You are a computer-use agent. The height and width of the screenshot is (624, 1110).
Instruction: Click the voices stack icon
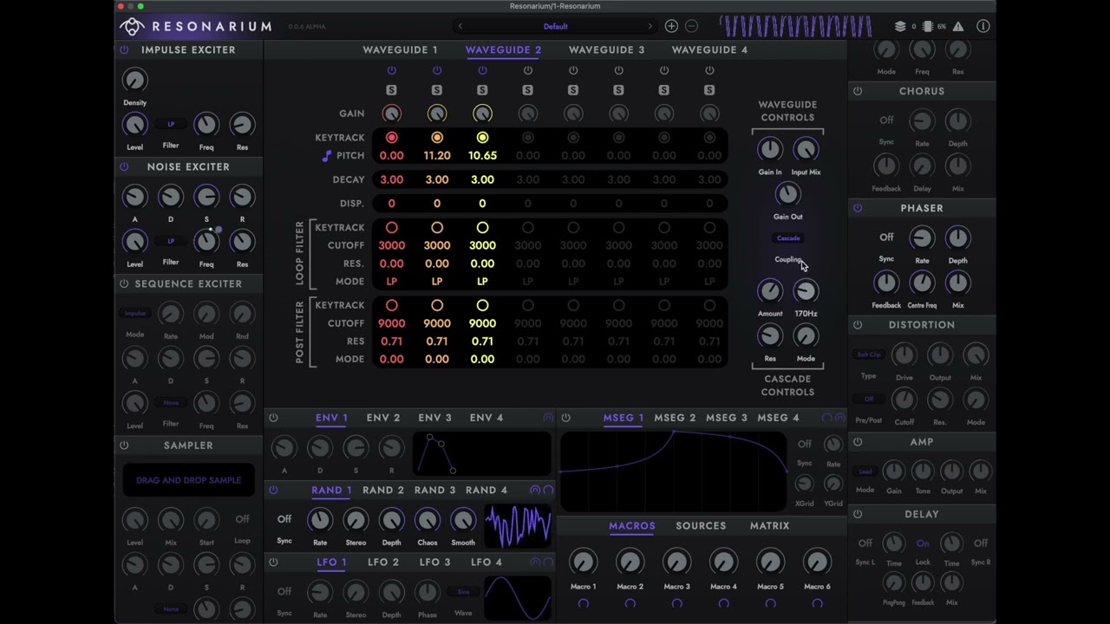[900, 27]
